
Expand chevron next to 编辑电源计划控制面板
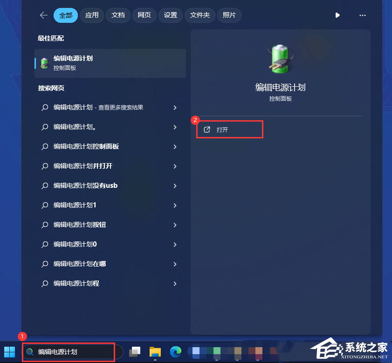[175, 147]
